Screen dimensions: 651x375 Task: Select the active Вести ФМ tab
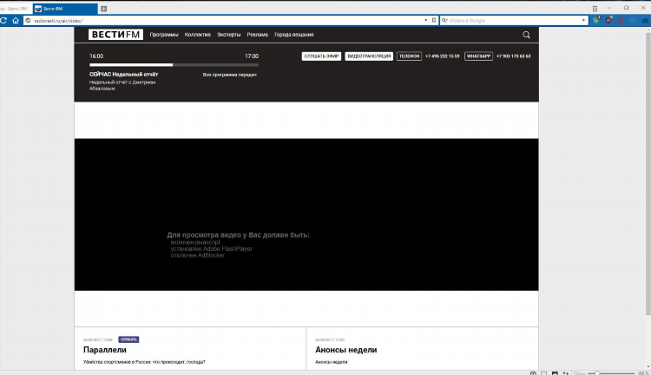65,9
